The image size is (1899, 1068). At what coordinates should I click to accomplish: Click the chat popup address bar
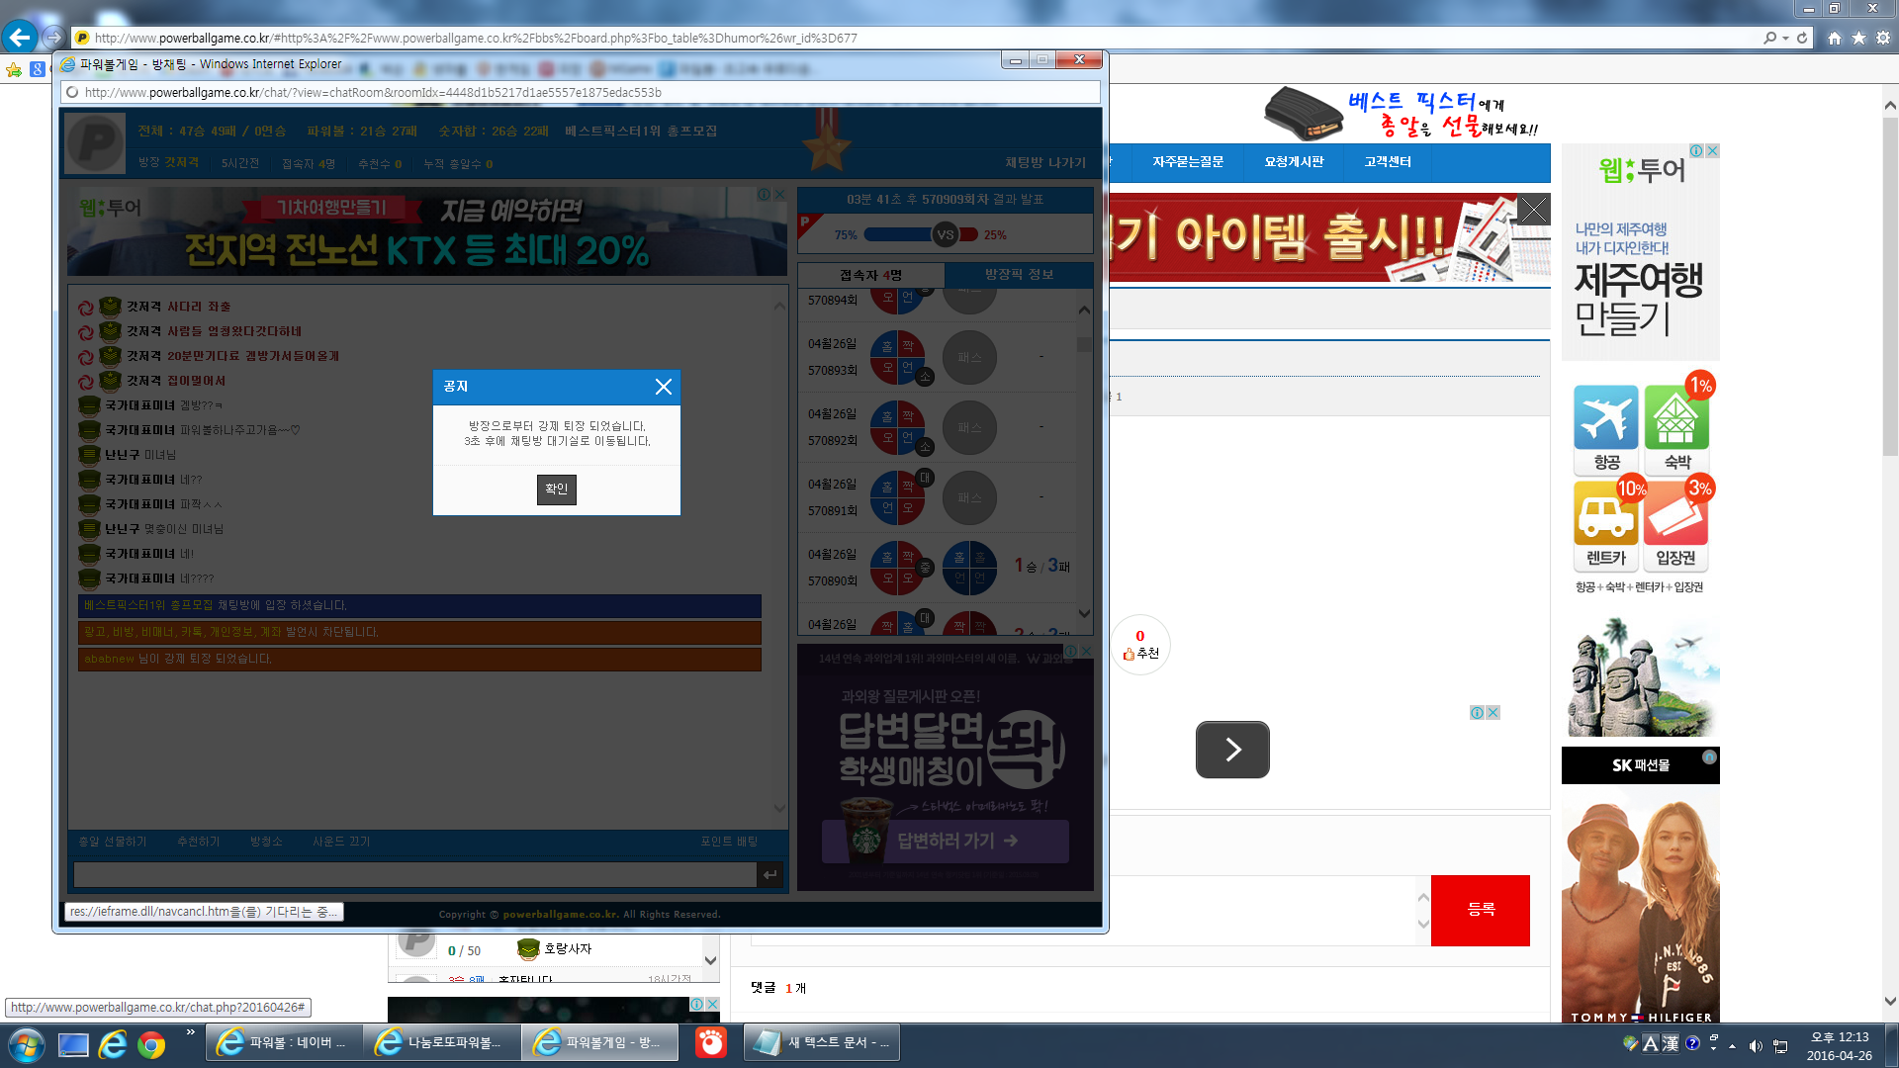click(581, 92)
